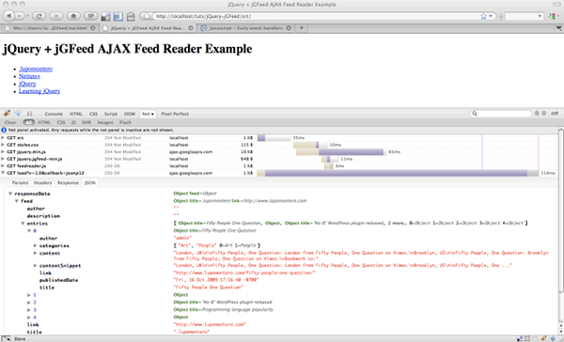Filter Net requests by JS

tap(73, 122)
